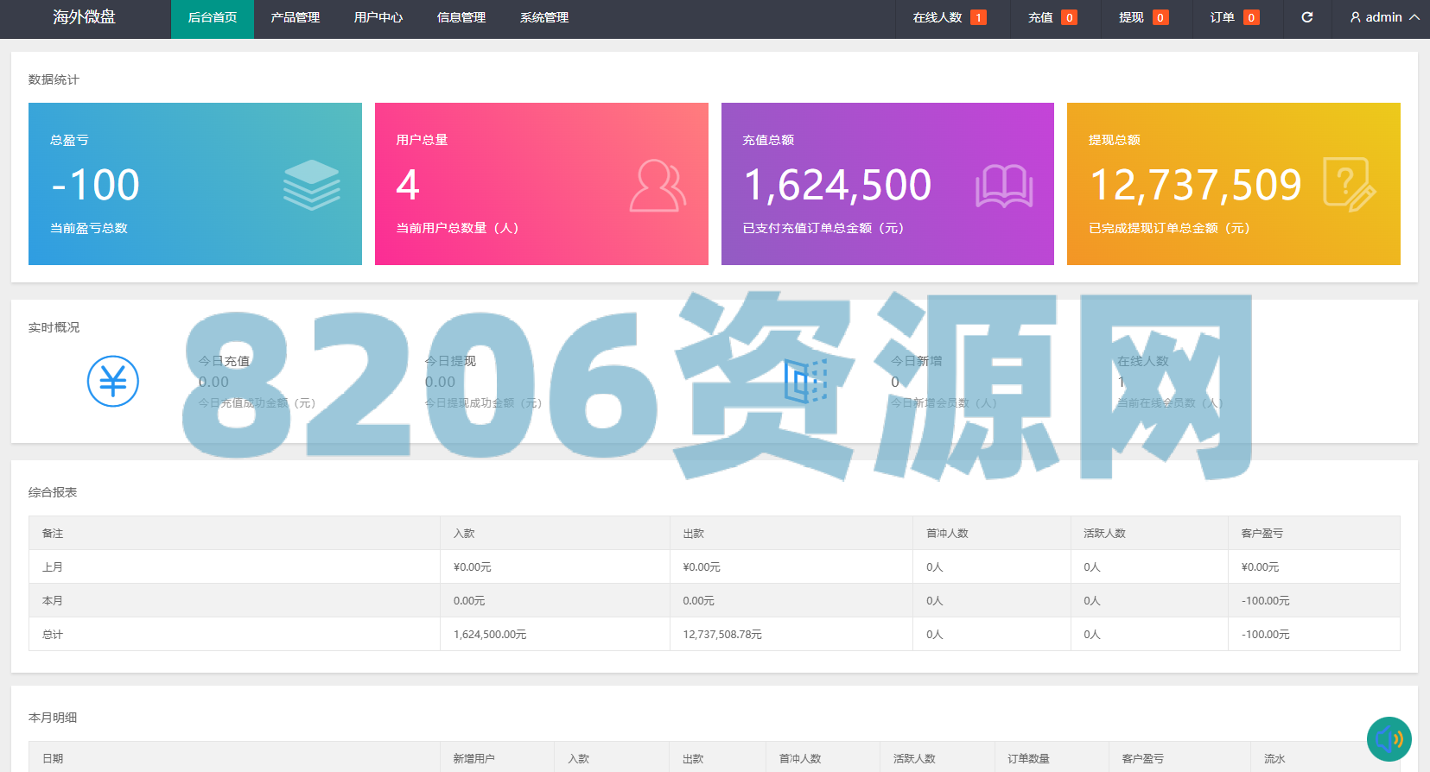Viewport: 1430px width, 772px height.
Task: Open the 用户中心 menu
Action: click(378, 17)
